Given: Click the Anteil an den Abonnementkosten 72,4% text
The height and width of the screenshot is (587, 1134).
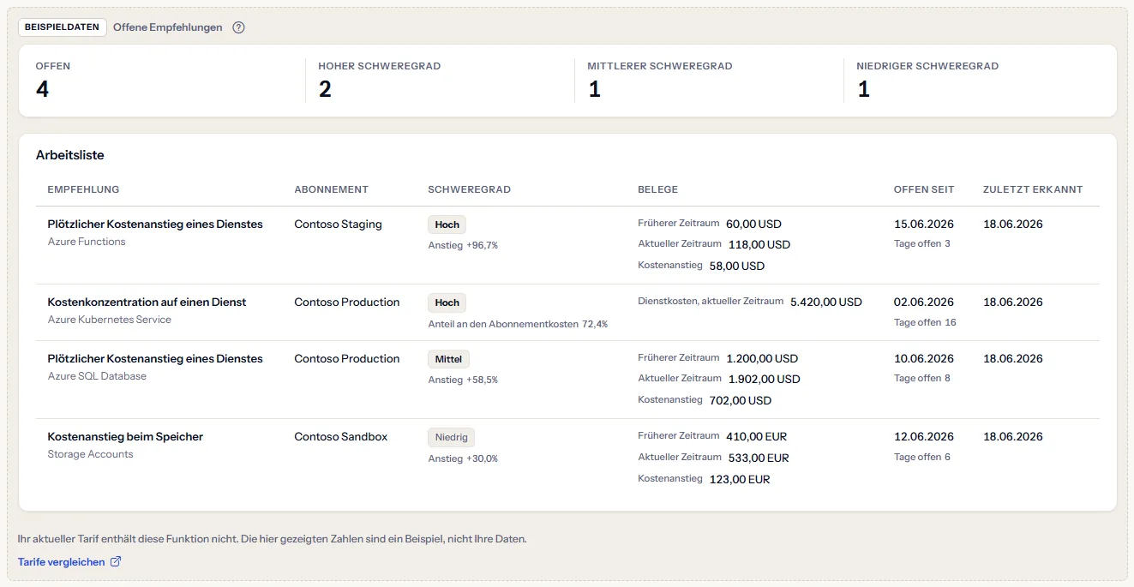Looking at the screenshot, I should (518, 324).
